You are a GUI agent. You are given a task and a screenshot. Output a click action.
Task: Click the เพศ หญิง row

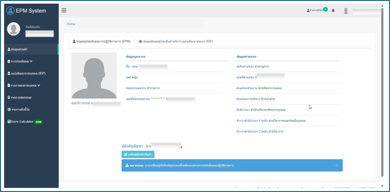click(x=174, y=77)
